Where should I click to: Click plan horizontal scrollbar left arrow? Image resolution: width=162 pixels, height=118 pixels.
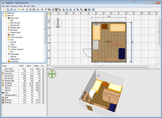pos(52,67)
